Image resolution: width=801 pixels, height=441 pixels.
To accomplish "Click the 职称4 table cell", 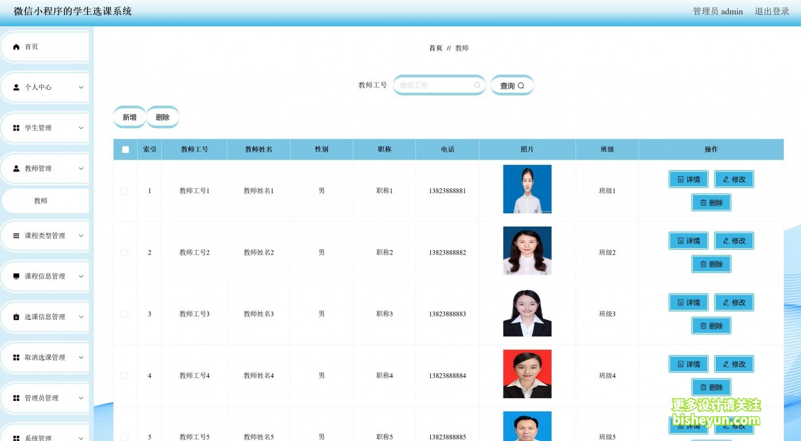I will pyautogui.click(x=384, y=376).
